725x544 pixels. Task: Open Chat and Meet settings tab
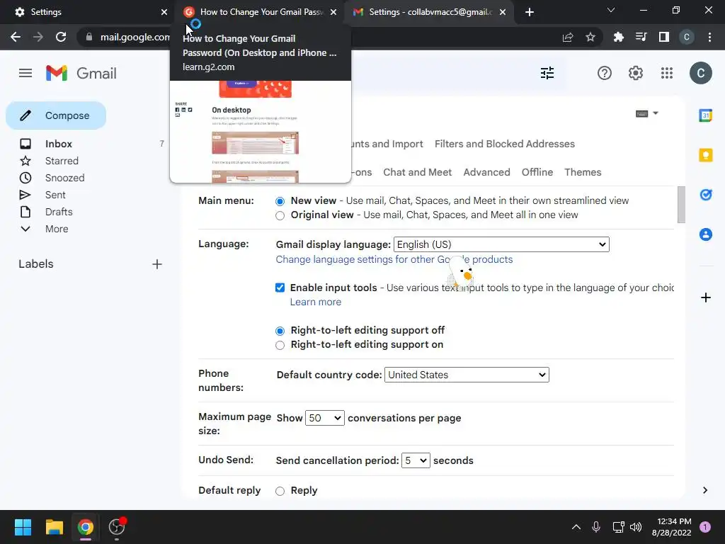[x=417, y=172]
